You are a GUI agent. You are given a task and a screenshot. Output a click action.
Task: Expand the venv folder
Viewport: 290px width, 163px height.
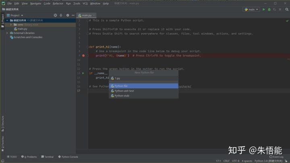click(11, 25)
